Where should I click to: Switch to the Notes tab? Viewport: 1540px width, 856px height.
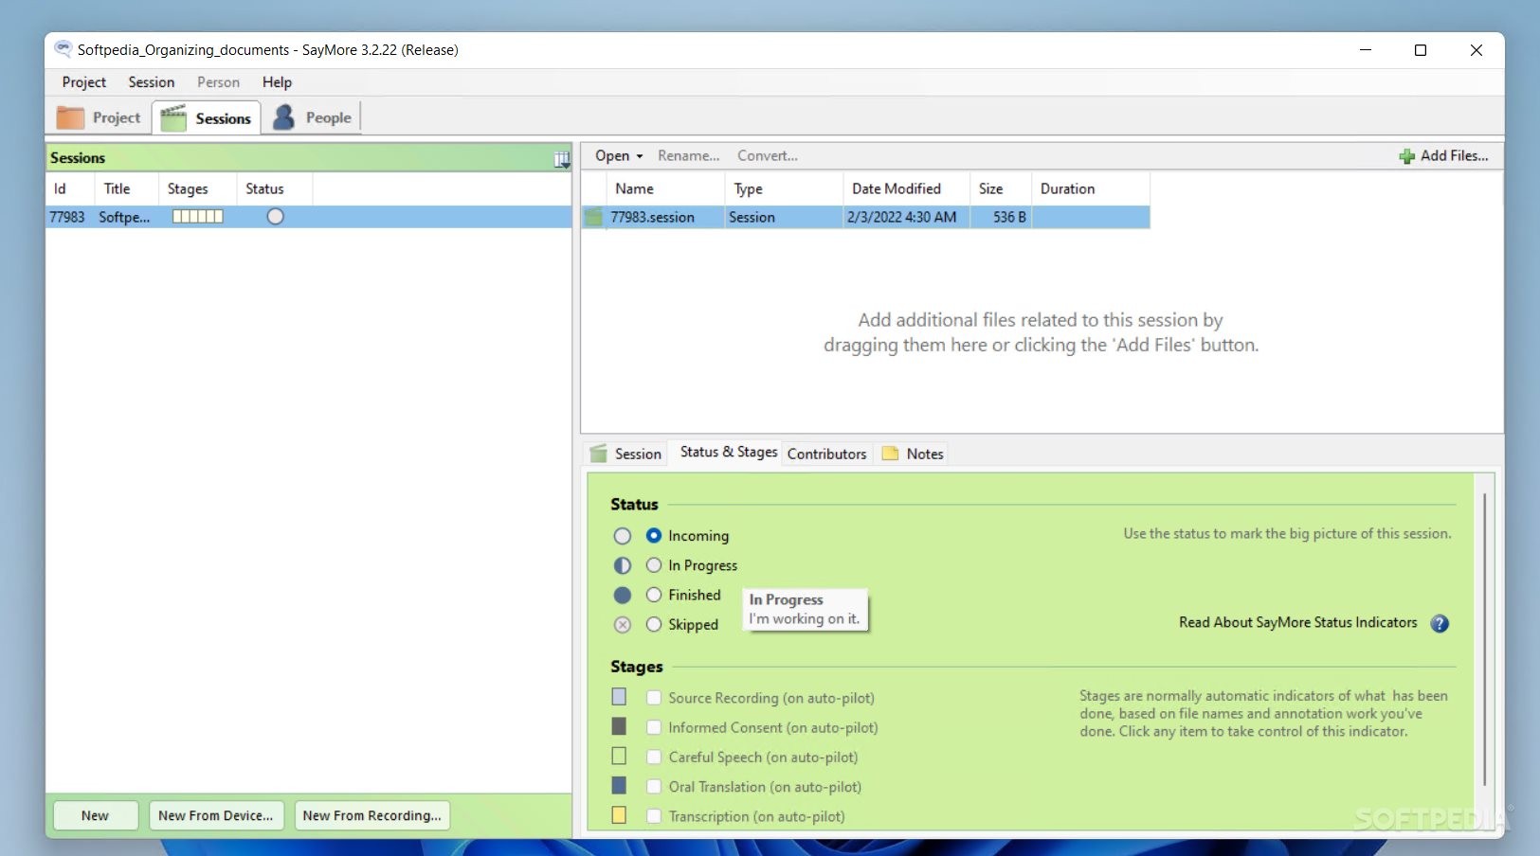point(913,454)
